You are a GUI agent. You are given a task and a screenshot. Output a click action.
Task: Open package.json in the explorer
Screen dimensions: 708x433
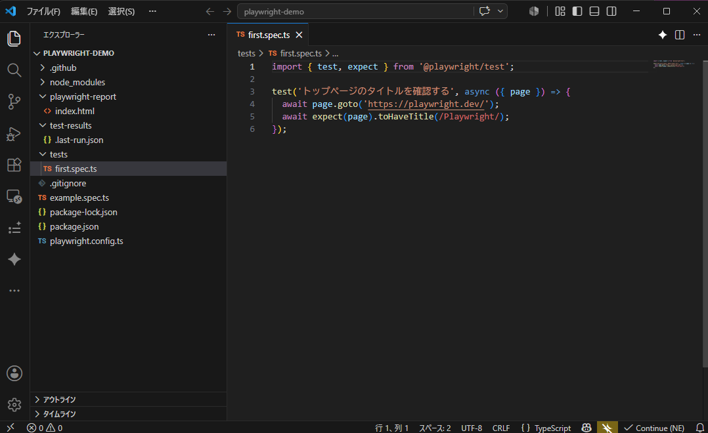coord(128,226)
